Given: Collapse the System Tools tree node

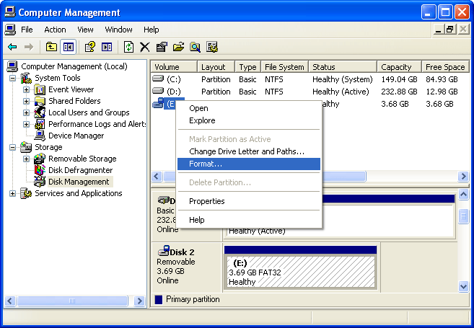Looking at the screenshot, I should tap(13, 79).
